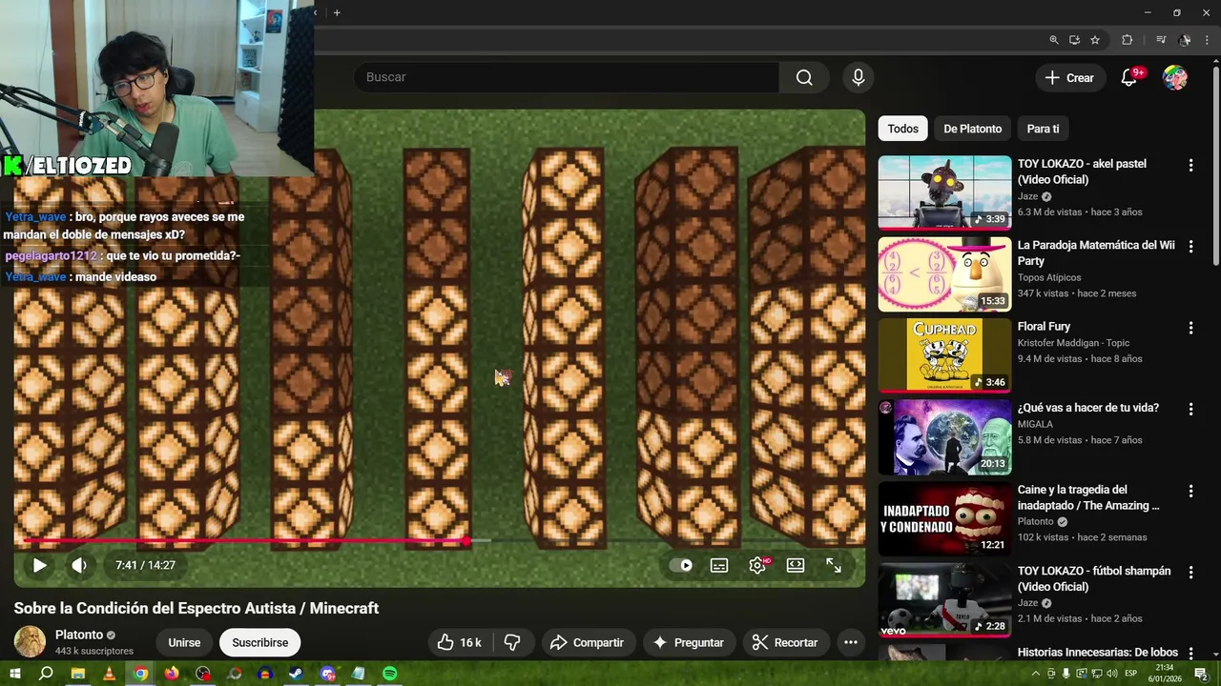Open the Platonto channel name link

(x=79, y=635)
